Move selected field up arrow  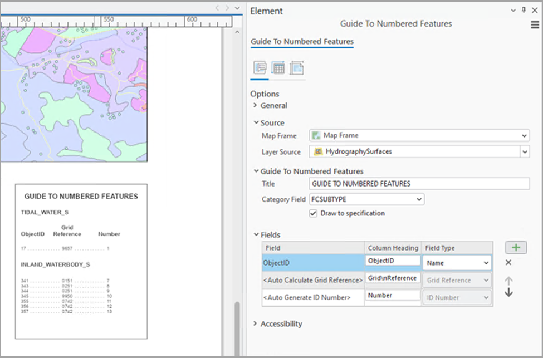point(508,280)
